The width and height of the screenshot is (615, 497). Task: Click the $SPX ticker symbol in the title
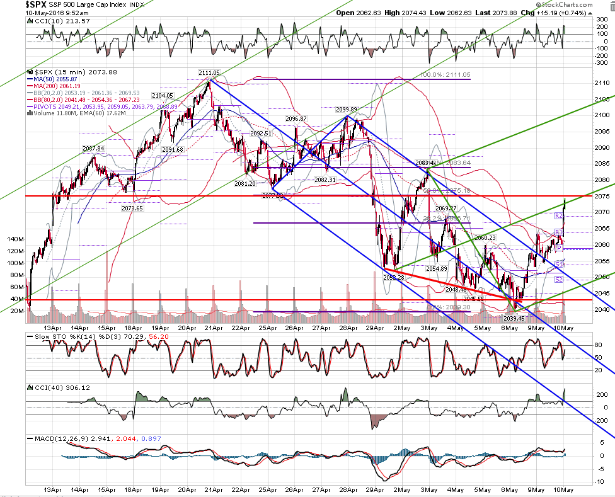click(36, 4)
